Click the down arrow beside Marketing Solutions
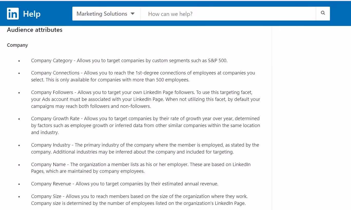Viewport: 351px width, 210px height. click(133, 14)
